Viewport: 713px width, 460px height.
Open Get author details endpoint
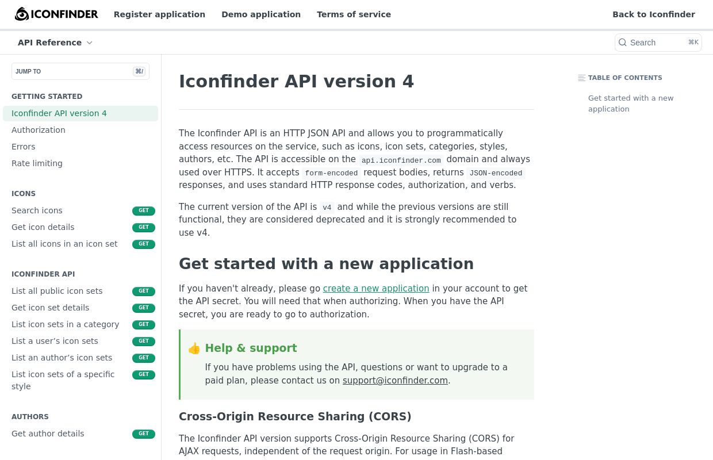(x=48, y=434)
